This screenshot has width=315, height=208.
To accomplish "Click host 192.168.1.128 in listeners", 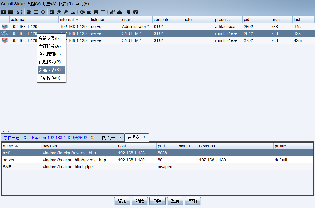I will point(131,153).
